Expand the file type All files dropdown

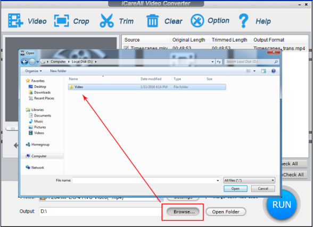click(249, 181)
